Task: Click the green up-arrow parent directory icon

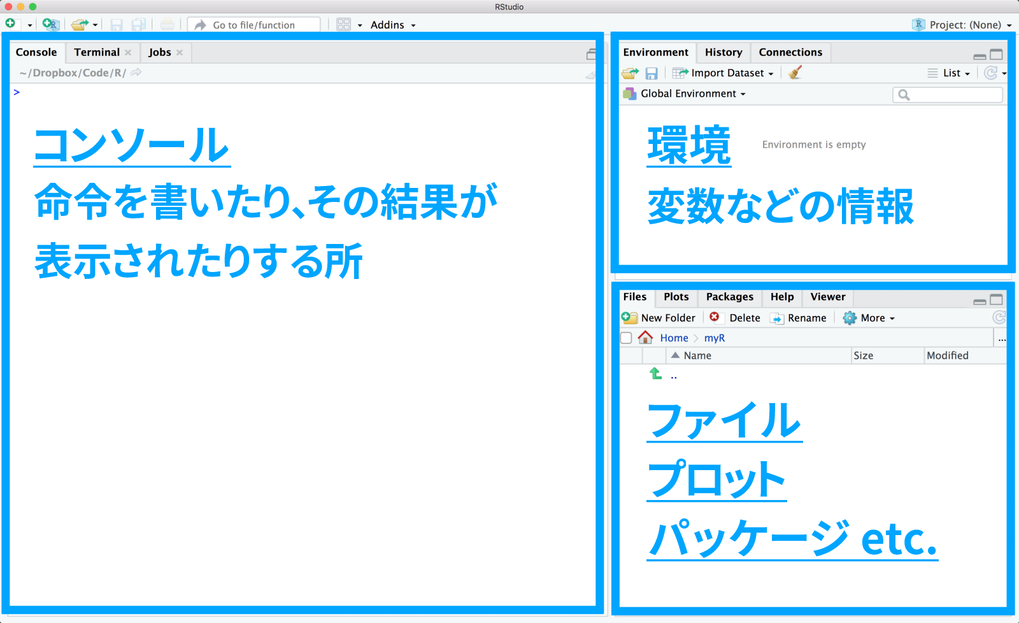Action: [x=655, y=374]
